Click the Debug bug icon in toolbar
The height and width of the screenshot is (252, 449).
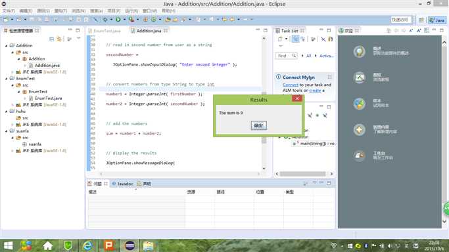[x=105, y=20]
